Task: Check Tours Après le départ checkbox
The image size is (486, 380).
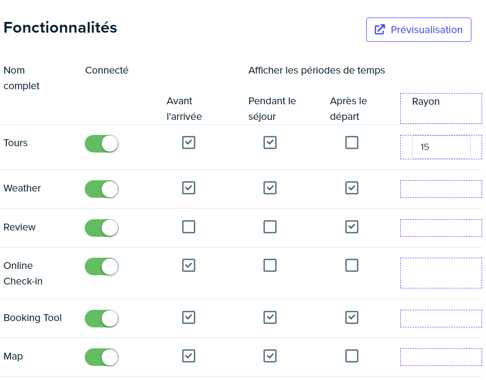Action: (352, 142)
